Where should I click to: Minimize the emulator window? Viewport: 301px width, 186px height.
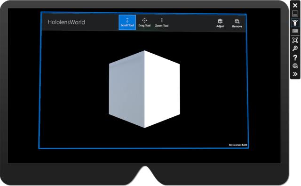(x=295, y=14)
